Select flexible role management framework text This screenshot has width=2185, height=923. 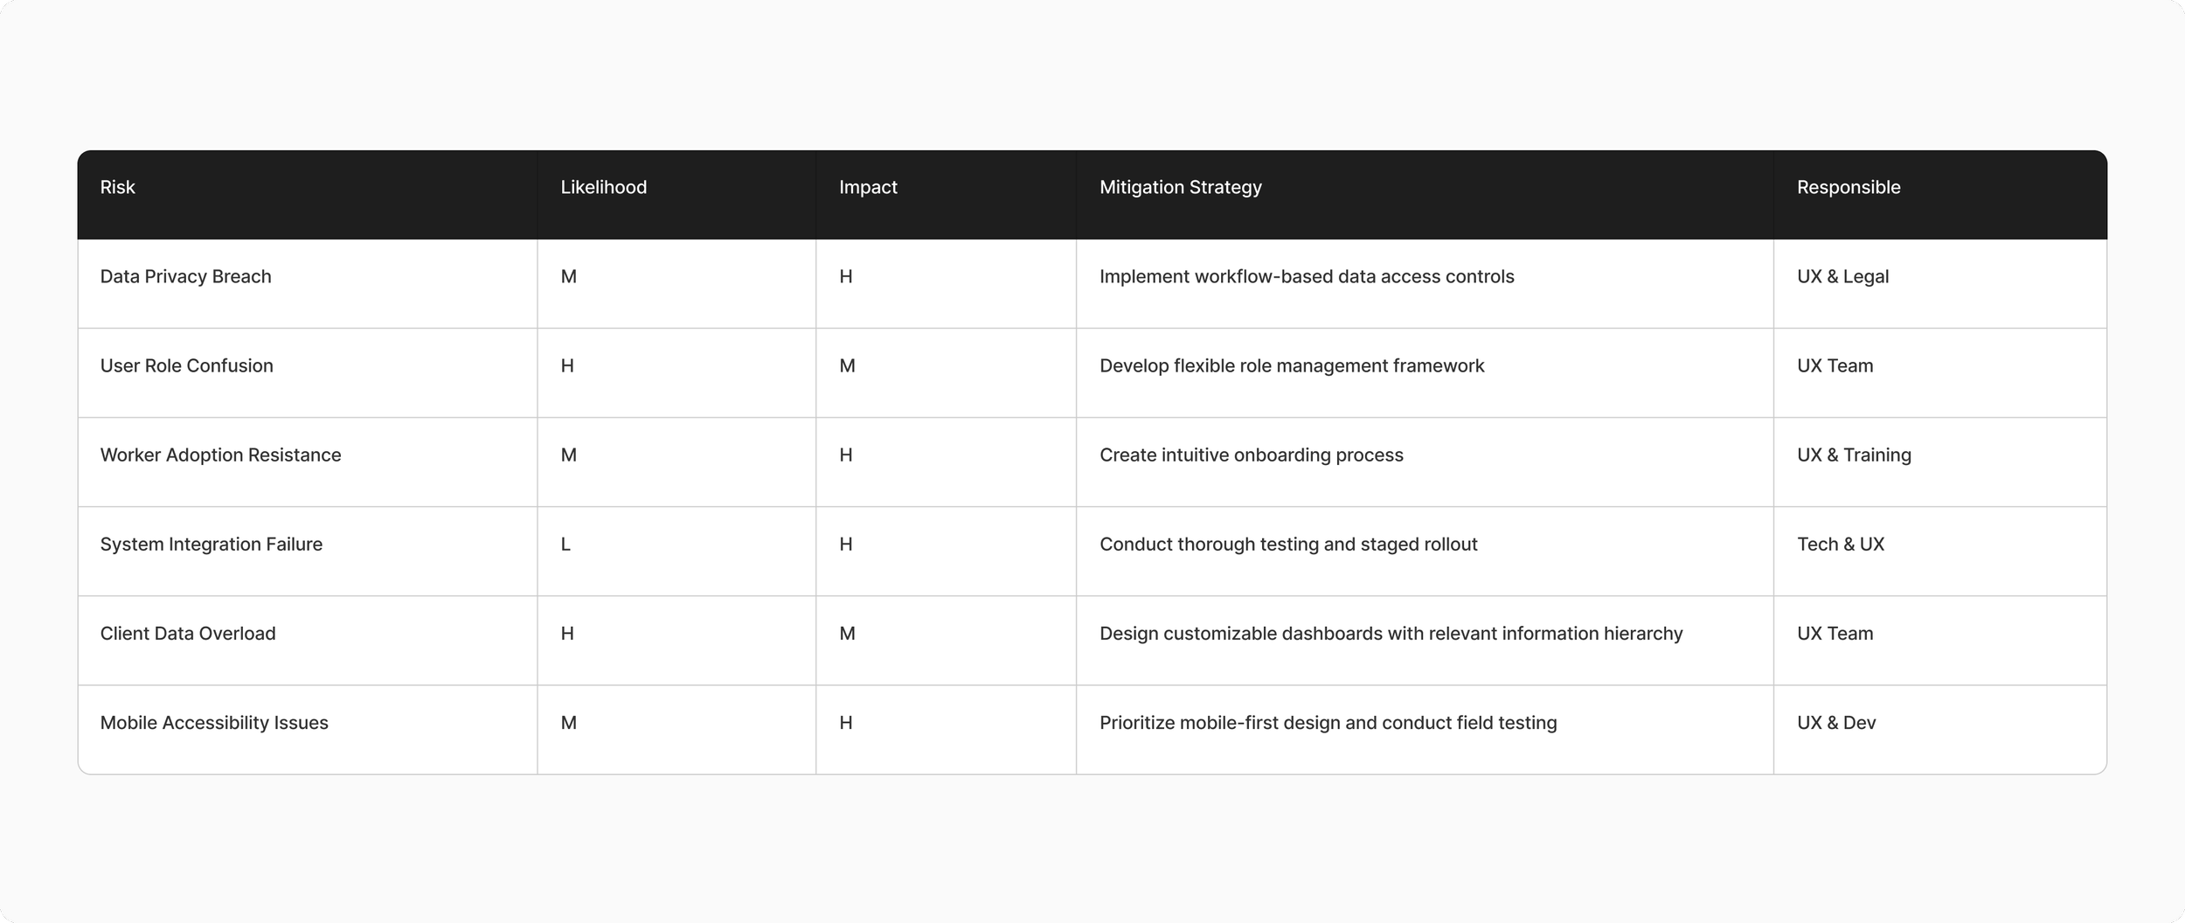coord(1328,365)
